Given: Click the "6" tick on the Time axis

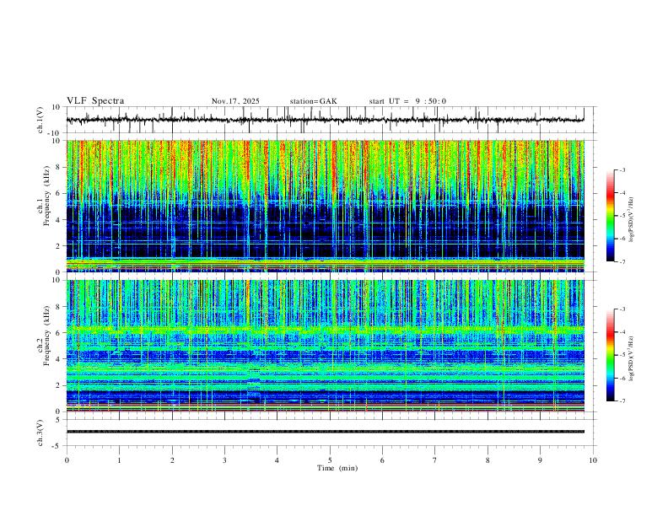Looking at the screenshot, I should (x=382, y=460).
